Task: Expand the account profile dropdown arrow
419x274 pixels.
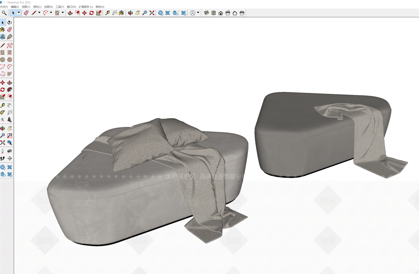Action: pyautogui.click(x=198, y=13)
